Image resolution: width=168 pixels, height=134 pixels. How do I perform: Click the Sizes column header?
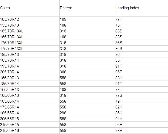5,8
